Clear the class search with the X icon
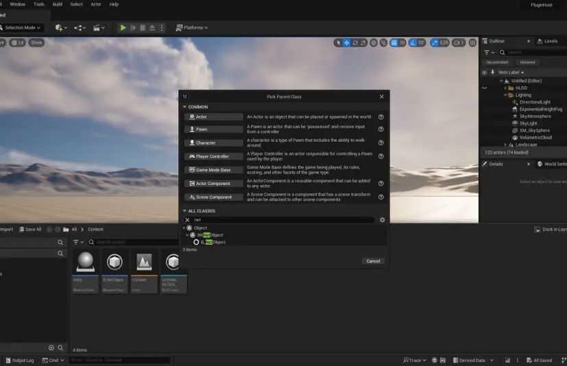Screen dimensions: 567x366 point(186,220)
